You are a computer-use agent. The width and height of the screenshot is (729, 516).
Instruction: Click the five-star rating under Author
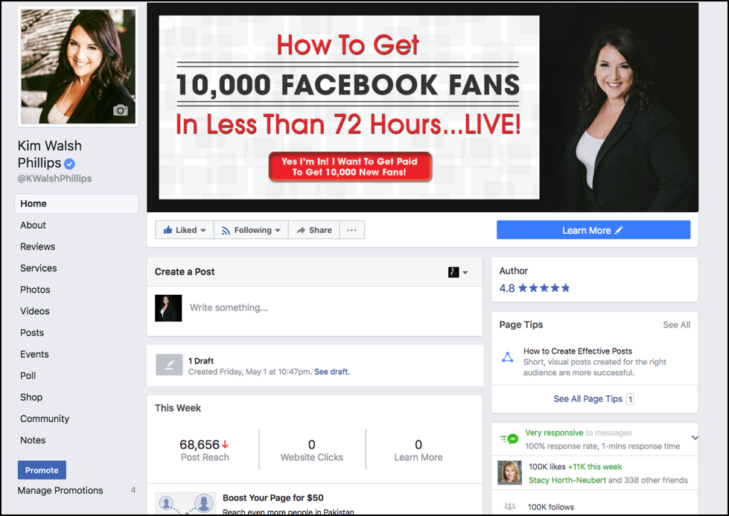click(x=544, y=288)
